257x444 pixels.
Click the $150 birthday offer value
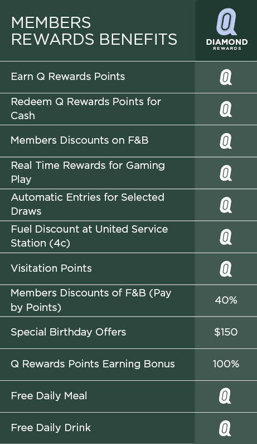click(x=226, y=332)
